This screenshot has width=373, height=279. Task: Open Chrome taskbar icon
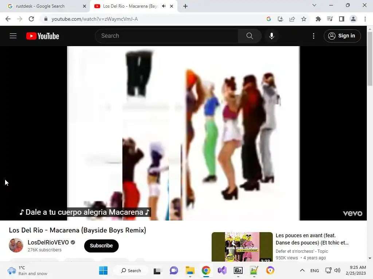tap(206, 270)
